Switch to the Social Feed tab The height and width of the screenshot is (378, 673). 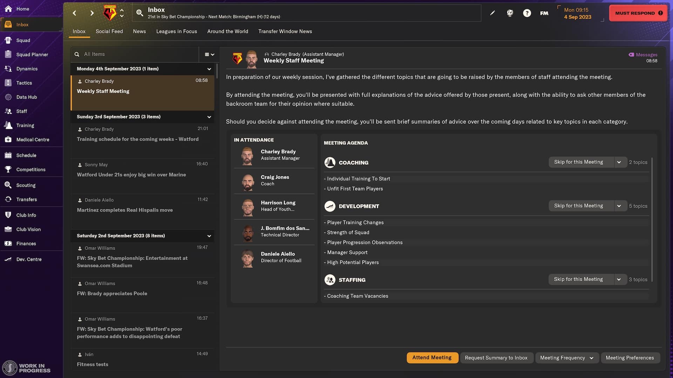pos(109,31)
